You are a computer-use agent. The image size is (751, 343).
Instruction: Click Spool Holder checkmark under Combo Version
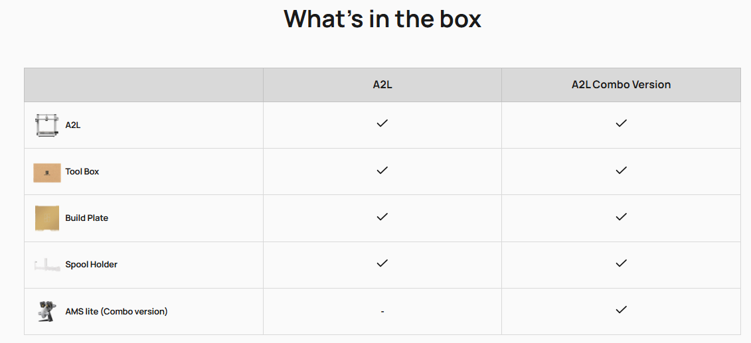point(621,263)
